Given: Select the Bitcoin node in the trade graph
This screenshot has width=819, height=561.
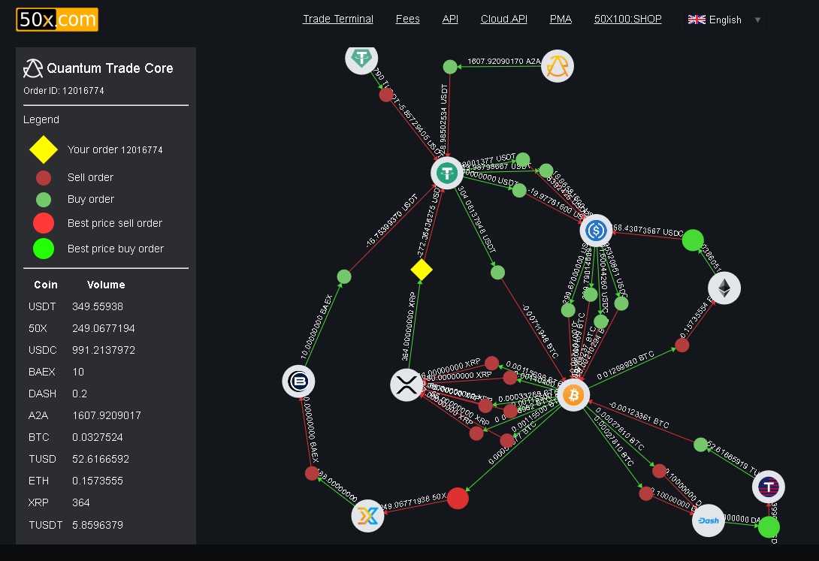Looking at the screenshot, I should point(573,394).
